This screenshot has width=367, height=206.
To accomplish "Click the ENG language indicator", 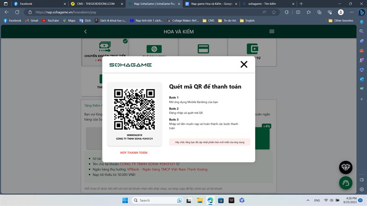I will click(x=317, y=201).
